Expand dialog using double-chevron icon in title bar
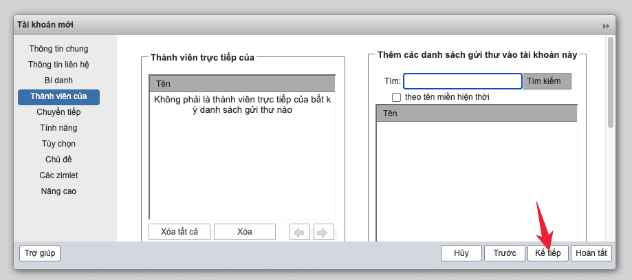632x280 pixels. [x=606, y=25]
